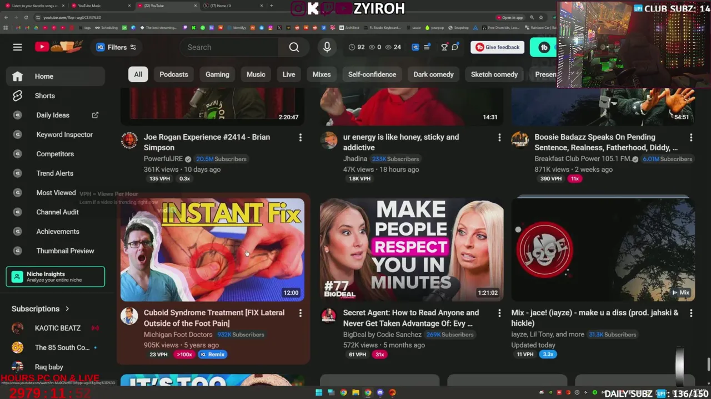Open Jhadina channel avatar
This screenshot has height=399, width=711.
329,140
